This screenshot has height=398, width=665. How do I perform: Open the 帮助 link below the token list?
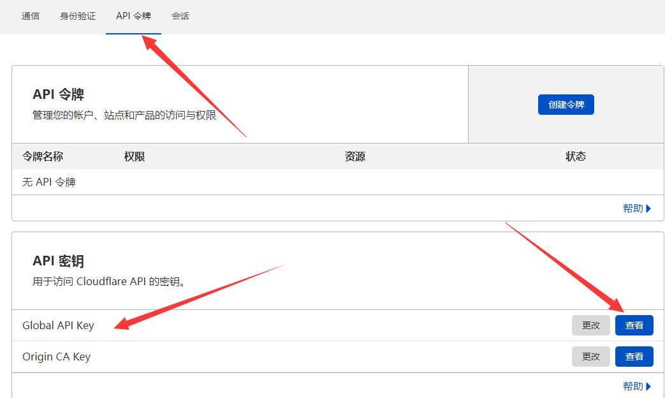click(x=633, y=208)
